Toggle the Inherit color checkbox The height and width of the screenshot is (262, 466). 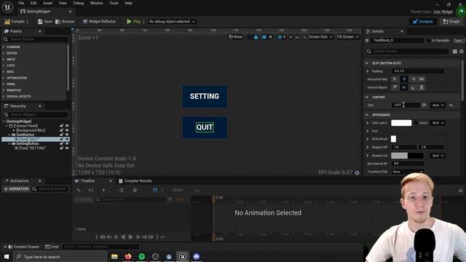click(x=416, y=123)
